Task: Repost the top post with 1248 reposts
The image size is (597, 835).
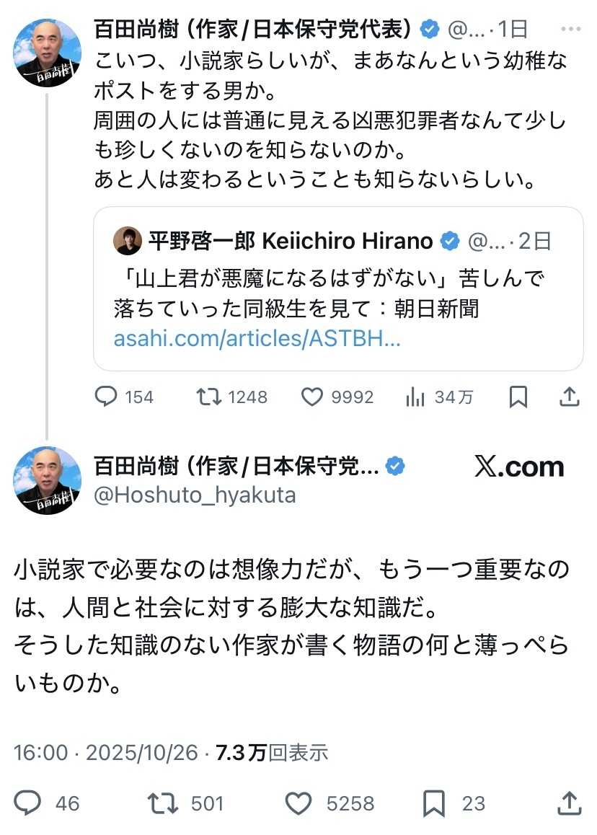Action: [209, 397]
